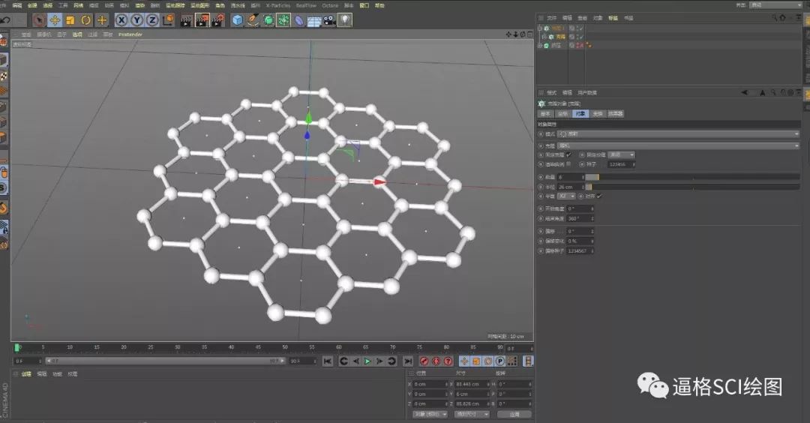Toggle red X enable mark on bottom object

tap(580, 46)
